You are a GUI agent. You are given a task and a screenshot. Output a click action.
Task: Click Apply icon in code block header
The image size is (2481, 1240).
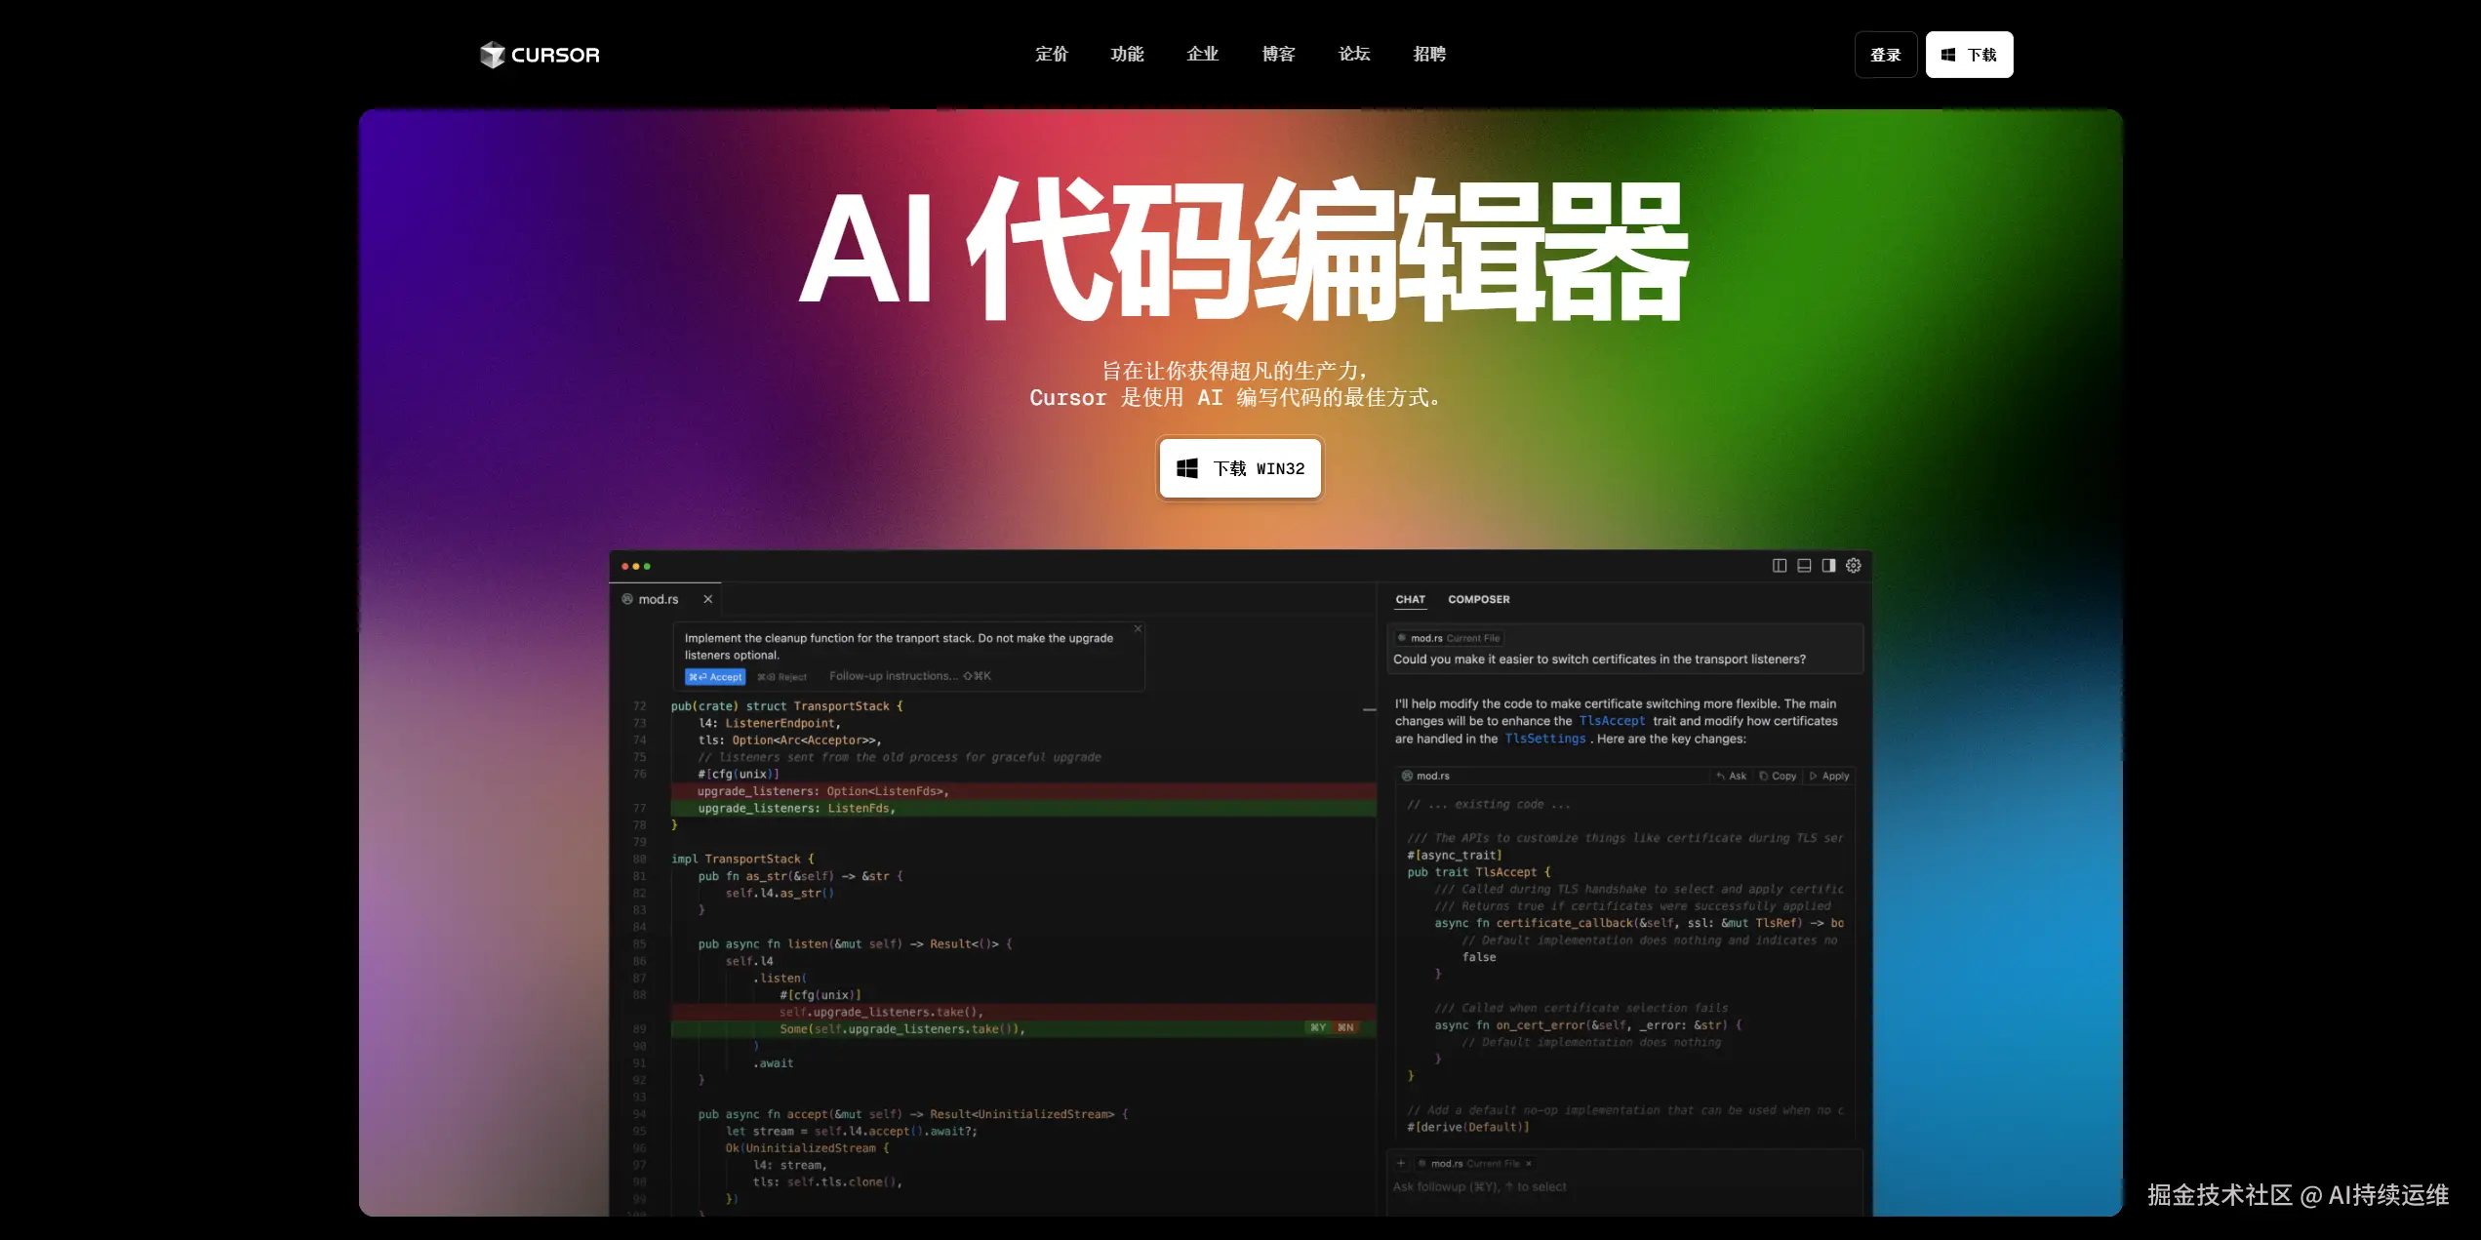pyautogui.click(x=1829, y=777)
